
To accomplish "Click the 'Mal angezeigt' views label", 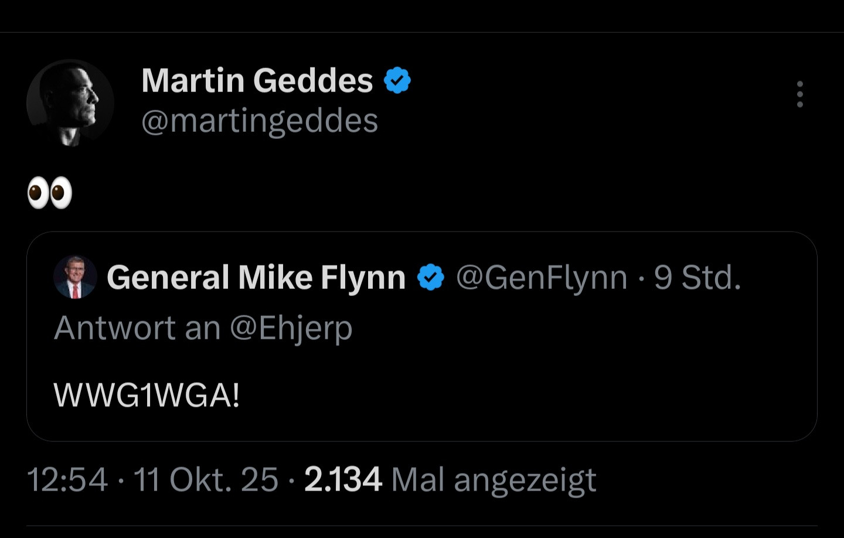I will [x=494, y=480].
